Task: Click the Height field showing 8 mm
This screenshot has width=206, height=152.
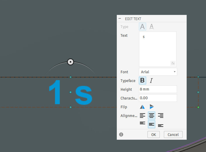Action: click(x=158, y=89)
